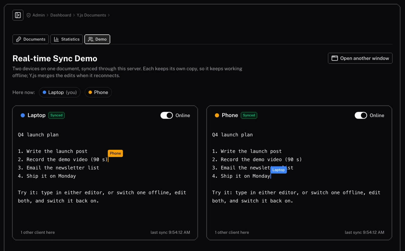Click the orange dot beside the Phone card title
This screenshot has width=405, height=251.
click(217, 115)
